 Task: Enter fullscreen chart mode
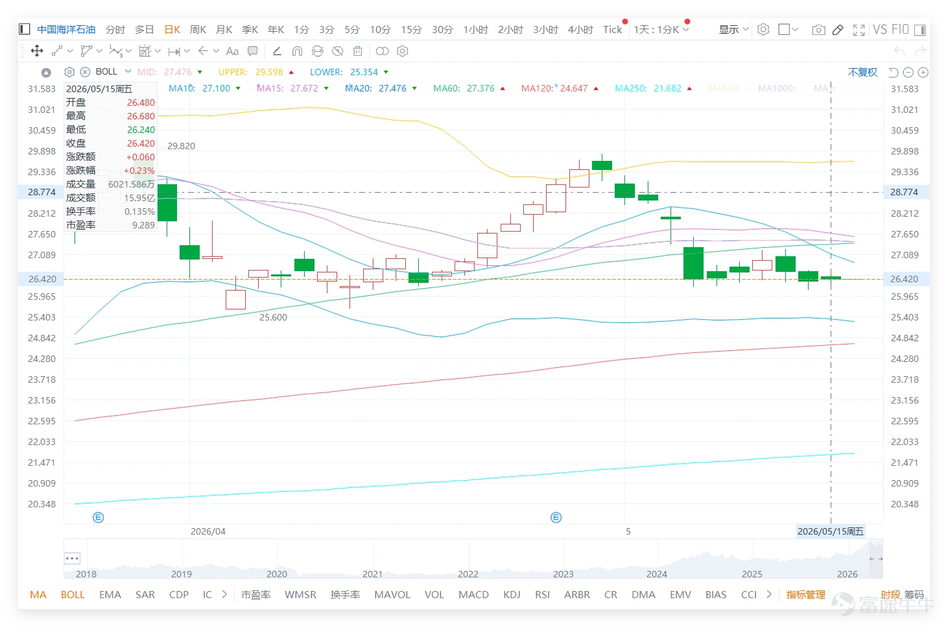(859, 29)
